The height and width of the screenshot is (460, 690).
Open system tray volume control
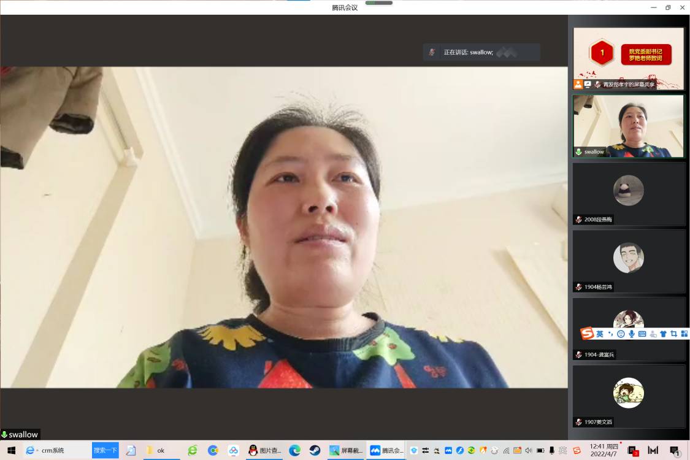tap(528, 450)
